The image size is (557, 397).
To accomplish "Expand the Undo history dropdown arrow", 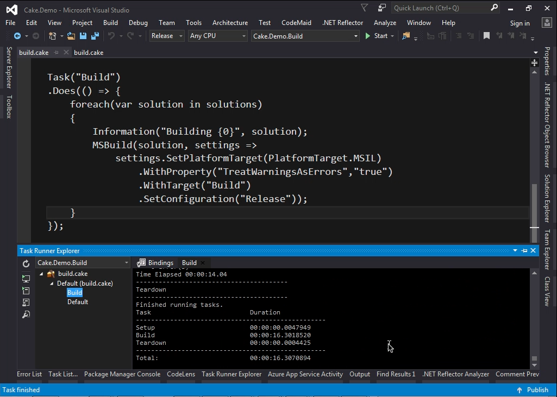I will click(121, 36).
